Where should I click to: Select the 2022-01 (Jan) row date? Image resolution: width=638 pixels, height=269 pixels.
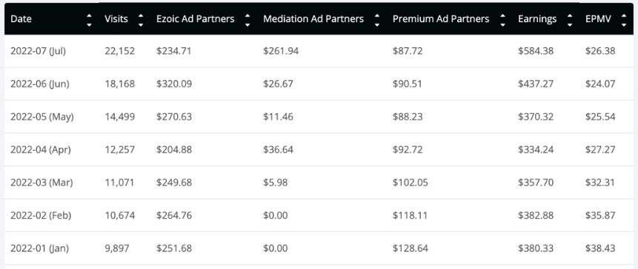point(39,248)
